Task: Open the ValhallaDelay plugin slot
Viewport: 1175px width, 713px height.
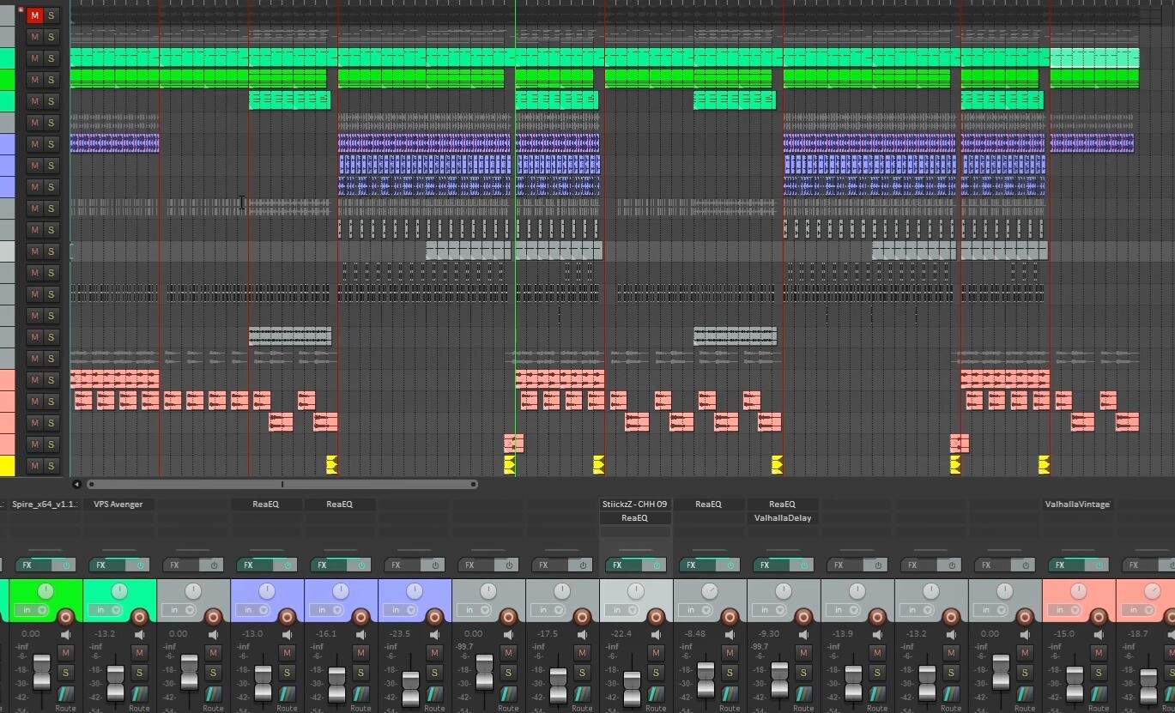Action: [x=782, y=518]
